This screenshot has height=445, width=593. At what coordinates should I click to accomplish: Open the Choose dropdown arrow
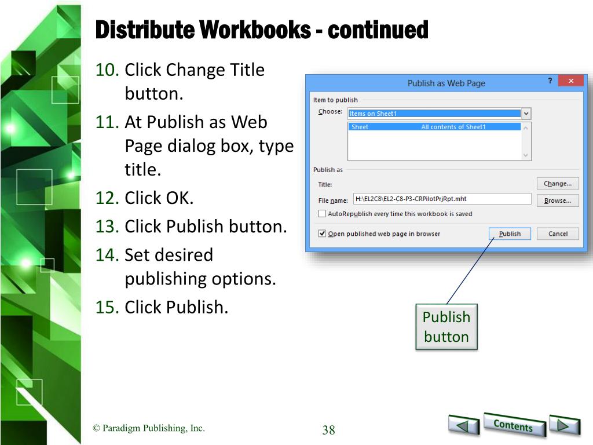(526, 114)
